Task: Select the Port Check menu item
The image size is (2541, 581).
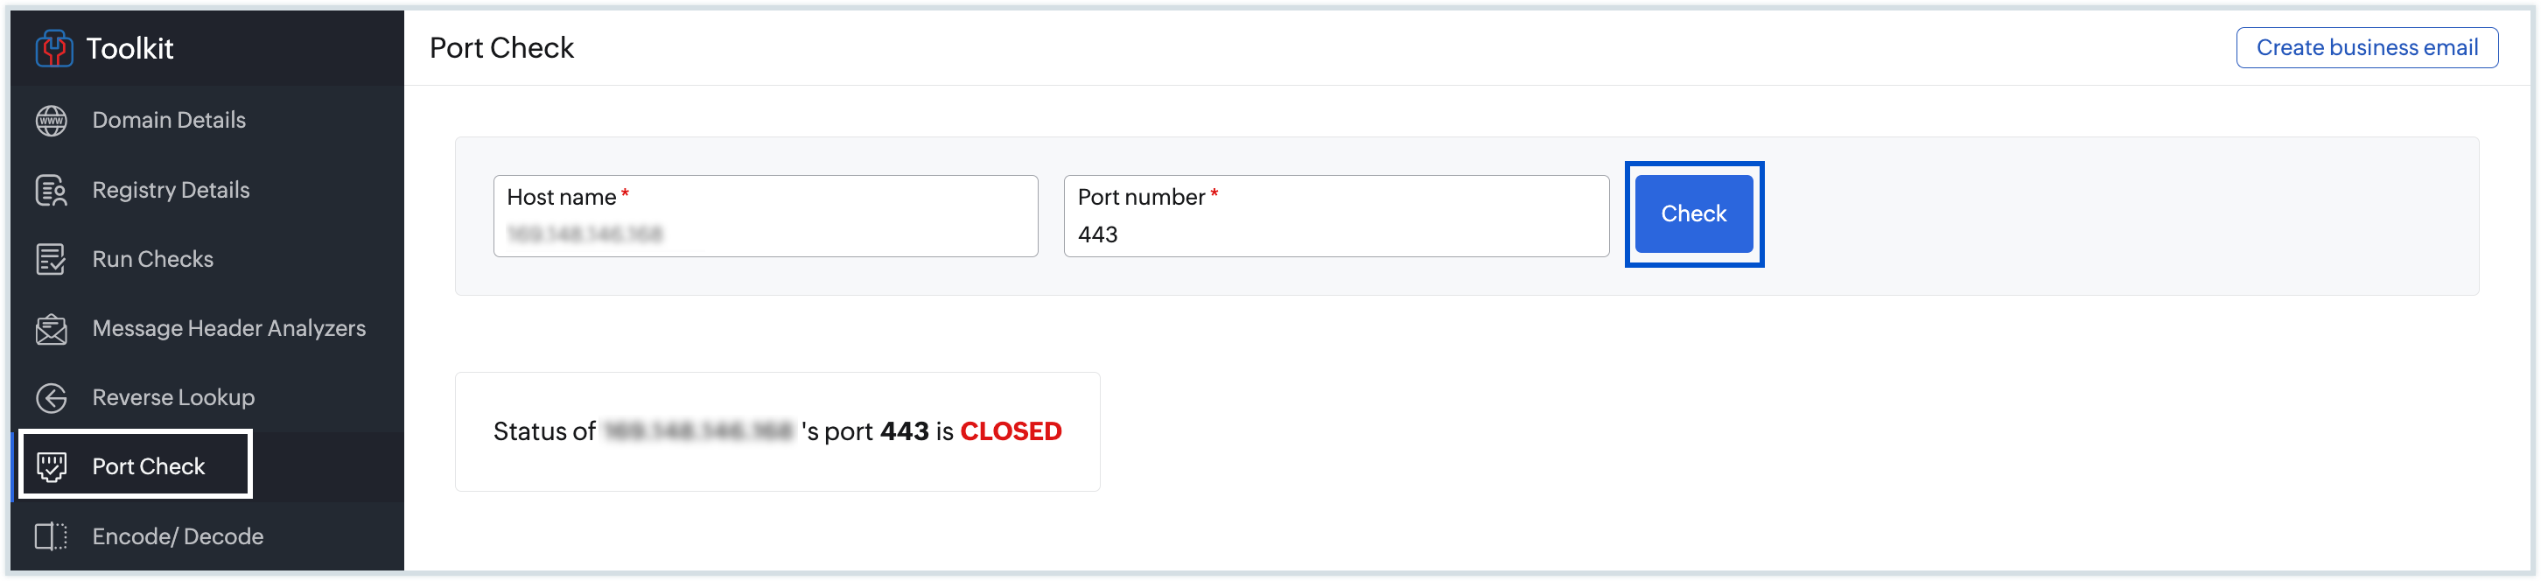Action: tap(148, 466)
